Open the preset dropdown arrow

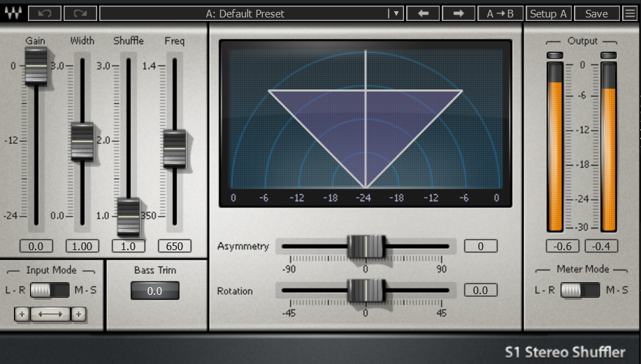[396, 13]
